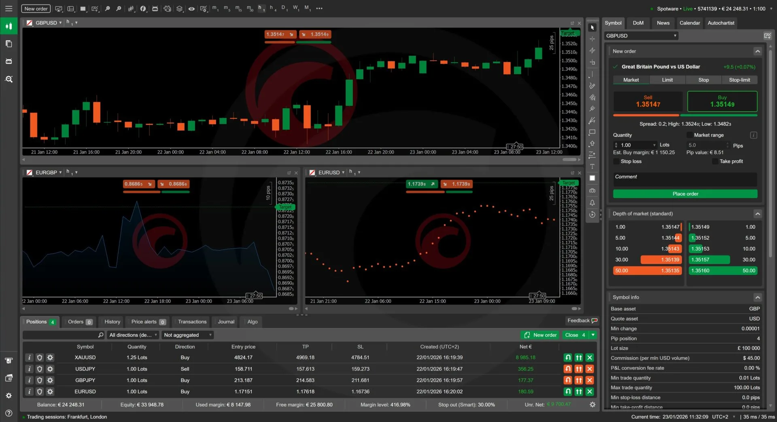Viewport: 777px width, 422px height.
Task: Select the crosshair tool in drawing toolbar
Action: click(592, 39)
